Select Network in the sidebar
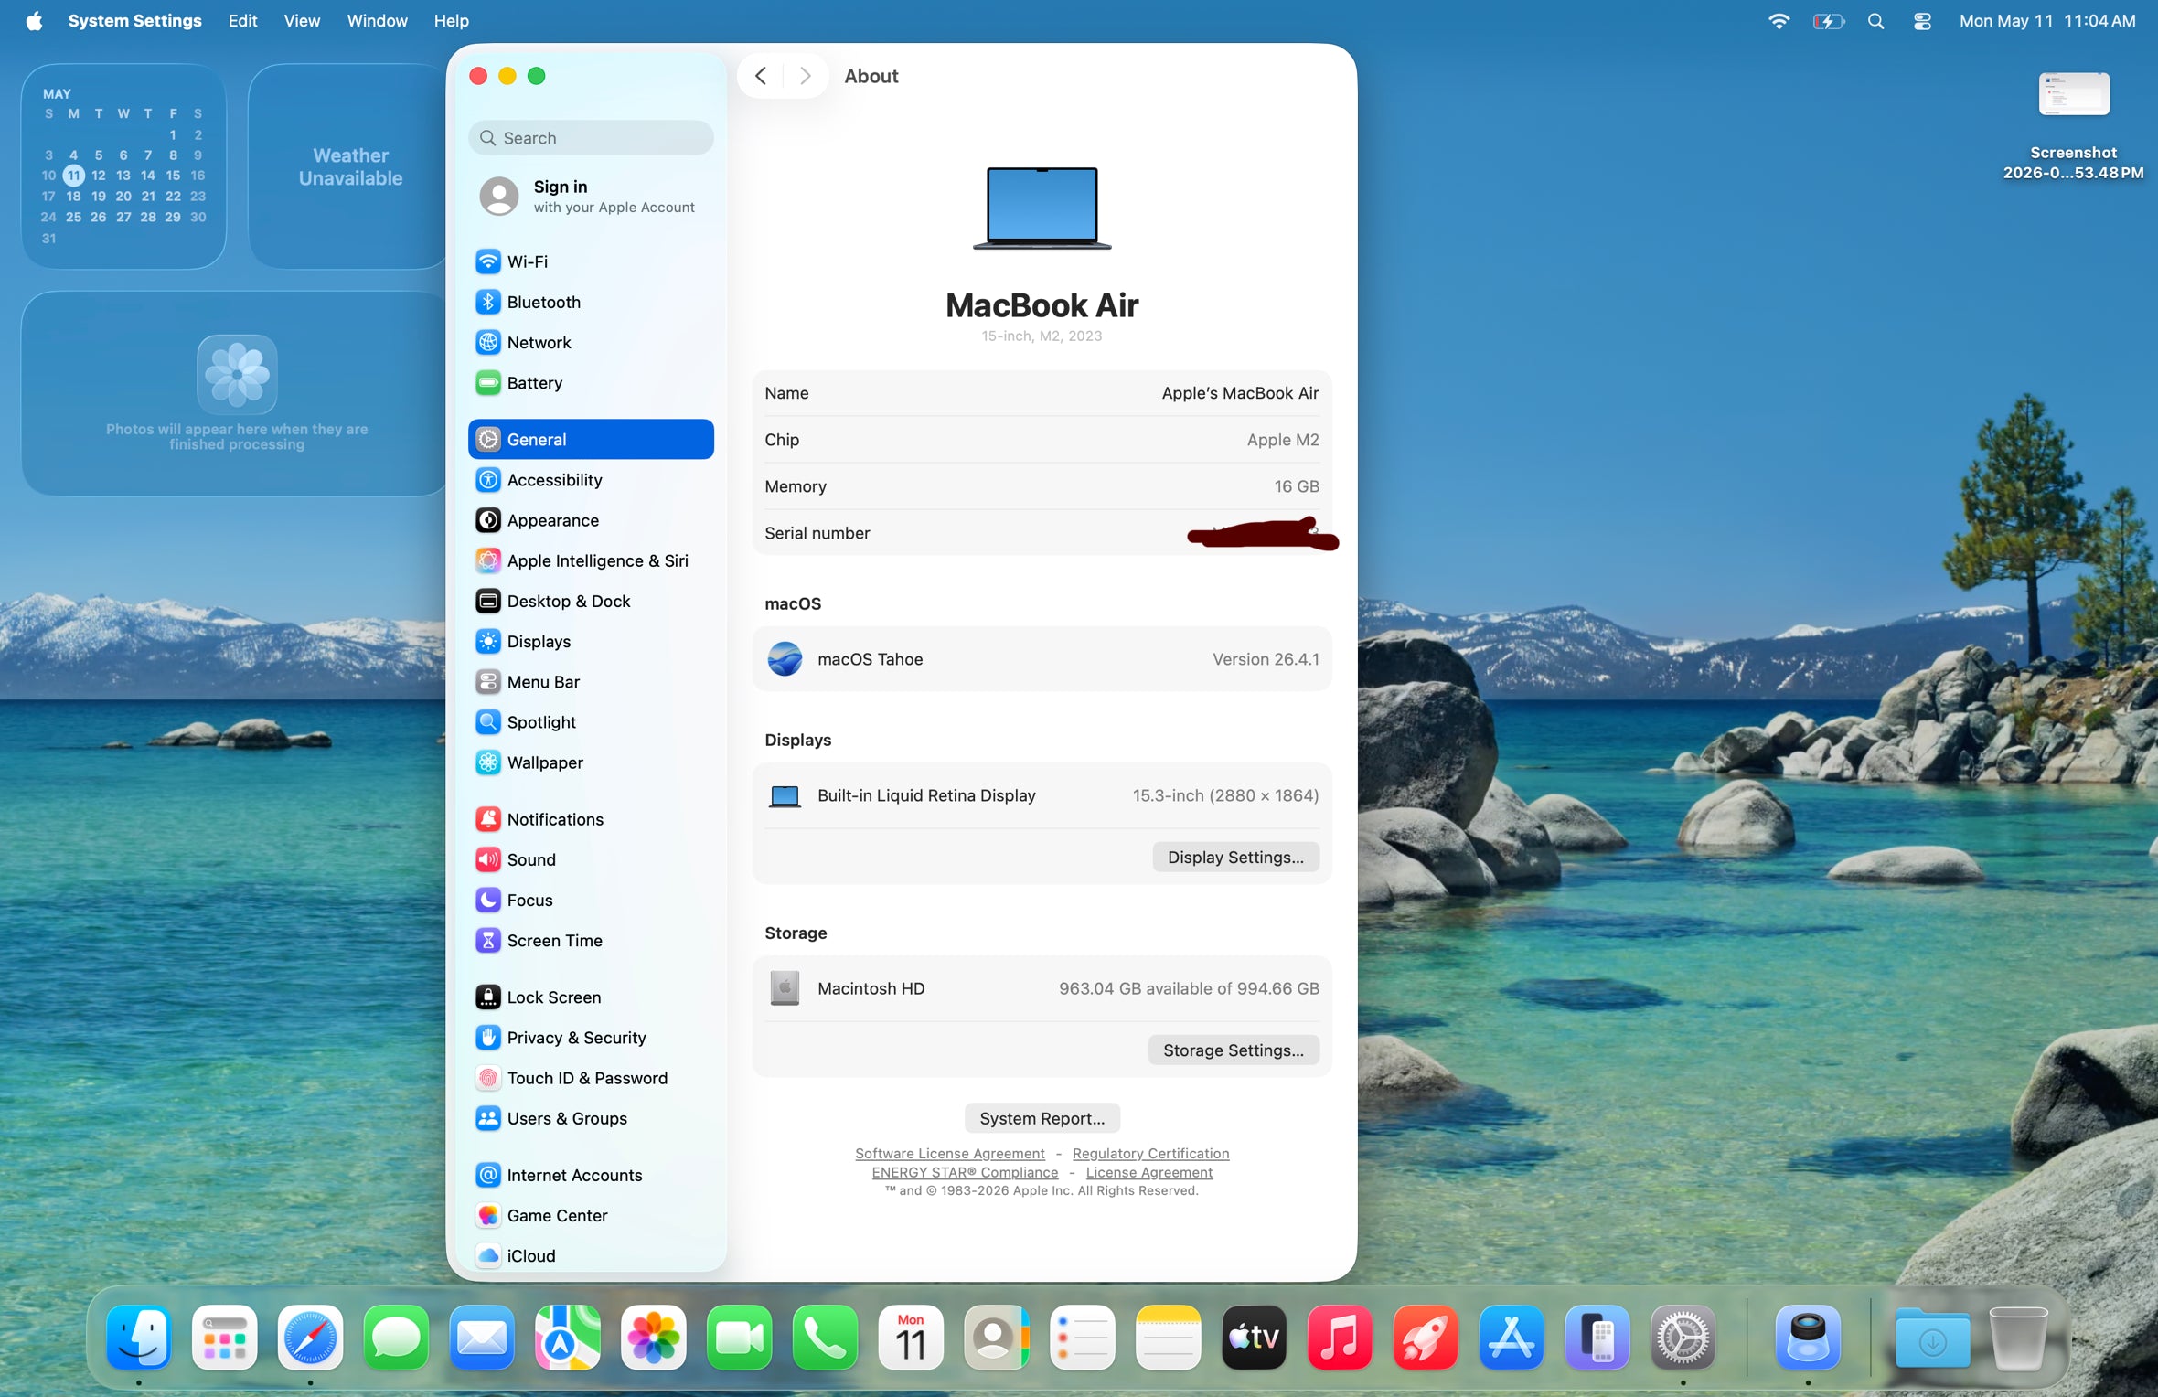This screenshot has height=1397, width=2158. click(x=591, y=342)
